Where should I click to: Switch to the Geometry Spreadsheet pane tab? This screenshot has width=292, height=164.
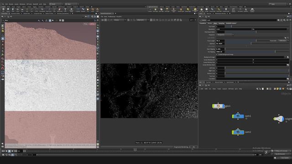click(63, 14)
